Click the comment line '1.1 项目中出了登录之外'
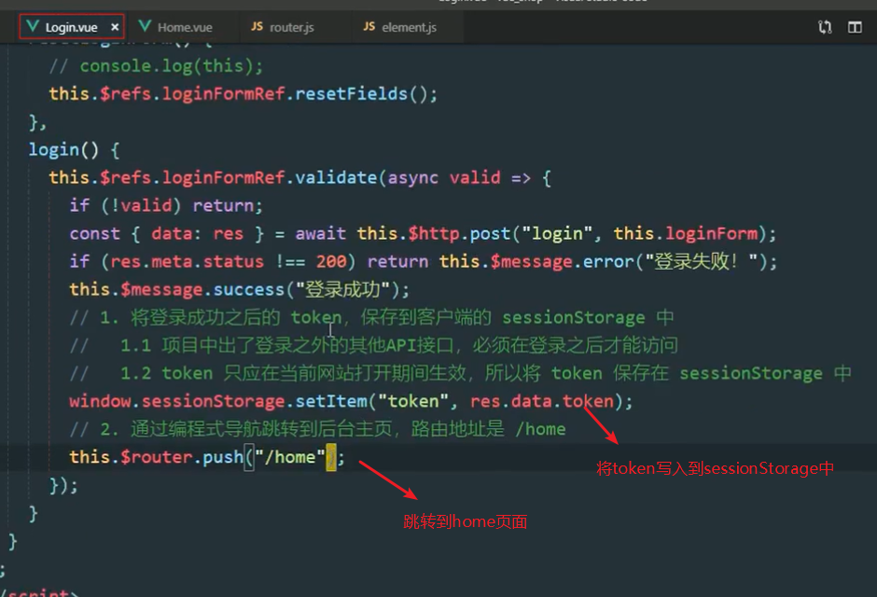The height and width of the screenshot is (597, 877). (x=373, y=345)
